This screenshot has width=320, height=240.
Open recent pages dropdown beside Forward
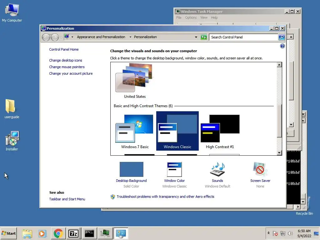(61, 38)
